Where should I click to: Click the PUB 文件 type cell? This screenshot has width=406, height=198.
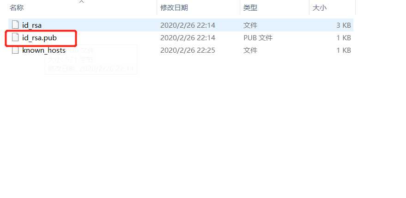click(258, 38)
